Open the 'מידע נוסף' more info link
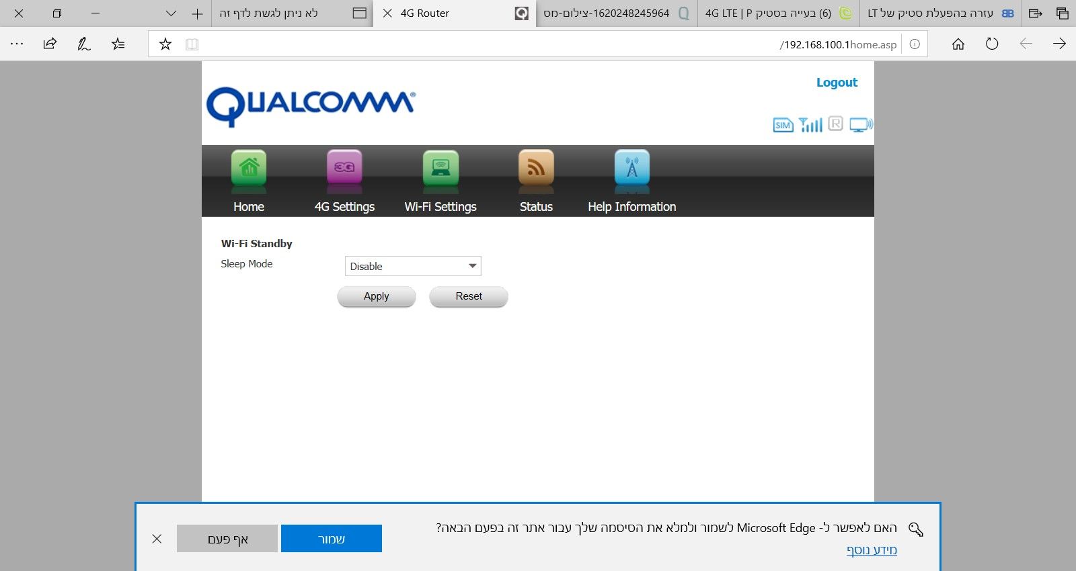 click(872, 550)
